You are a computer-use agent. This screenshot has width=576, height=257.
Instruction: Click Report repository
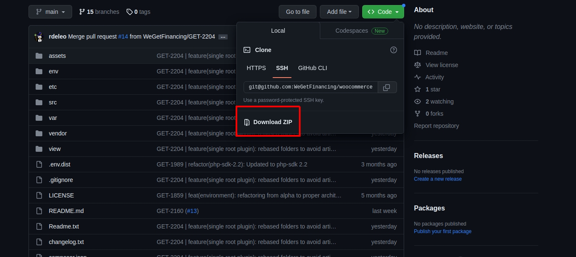click(436, 126)
